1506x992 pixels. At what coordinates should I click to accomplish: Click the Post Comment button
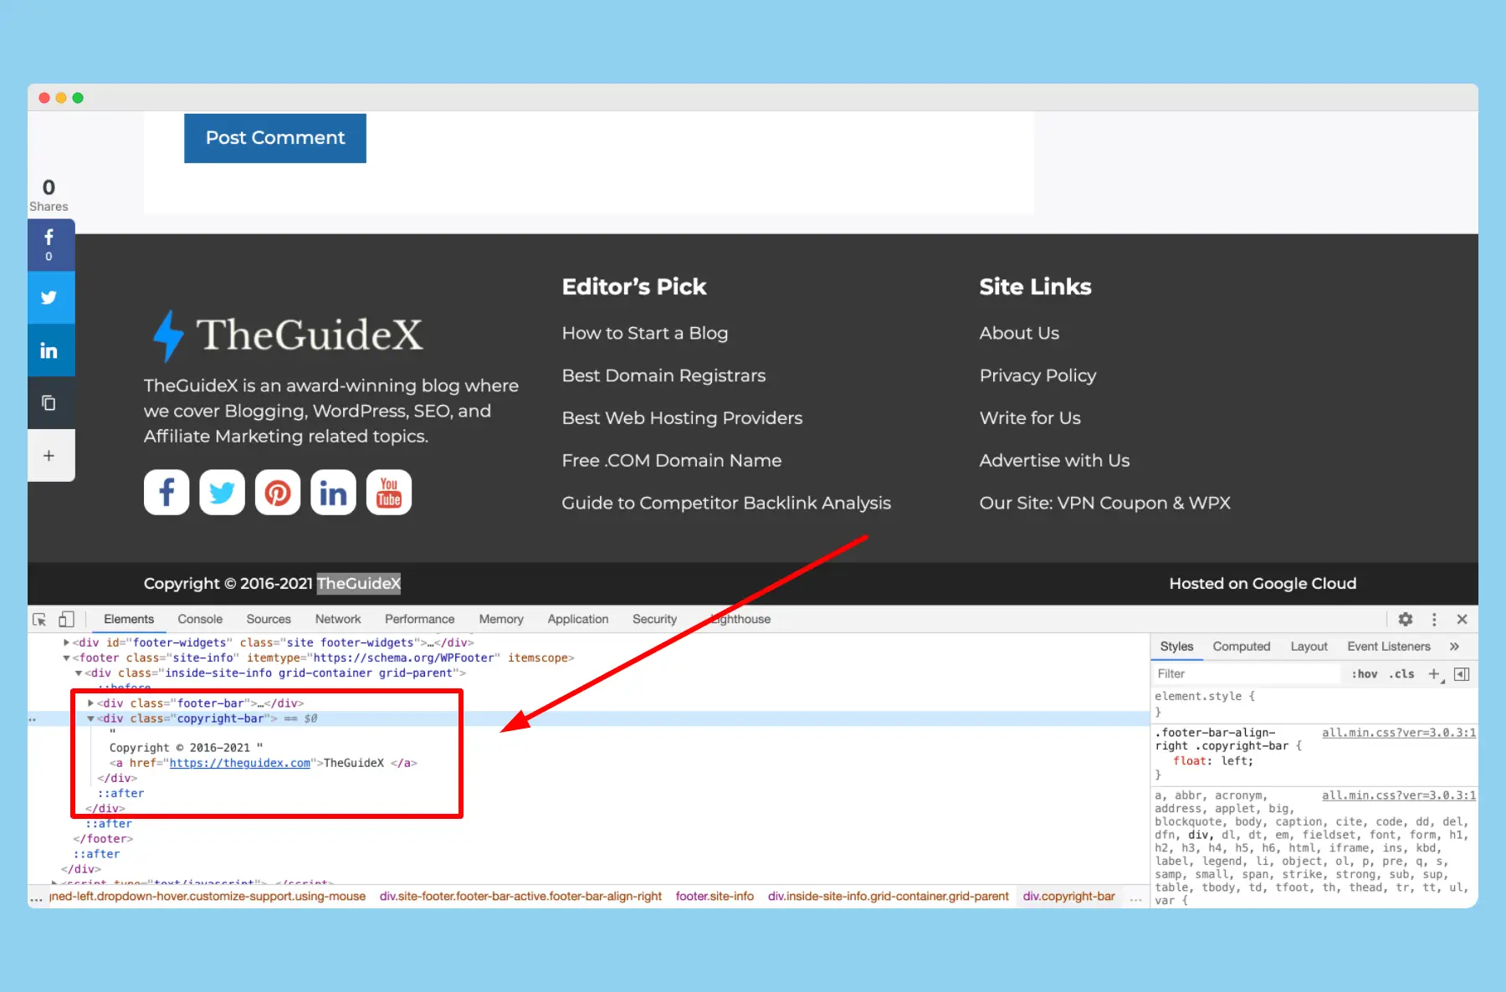pos(274,137)
